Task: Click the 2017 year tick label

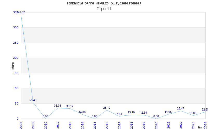Action: point(119,125)
